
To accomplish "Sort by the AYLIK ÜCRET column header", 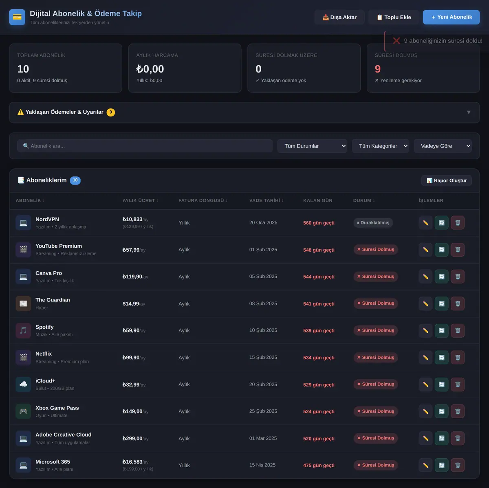I will click(x=141, y=200).
